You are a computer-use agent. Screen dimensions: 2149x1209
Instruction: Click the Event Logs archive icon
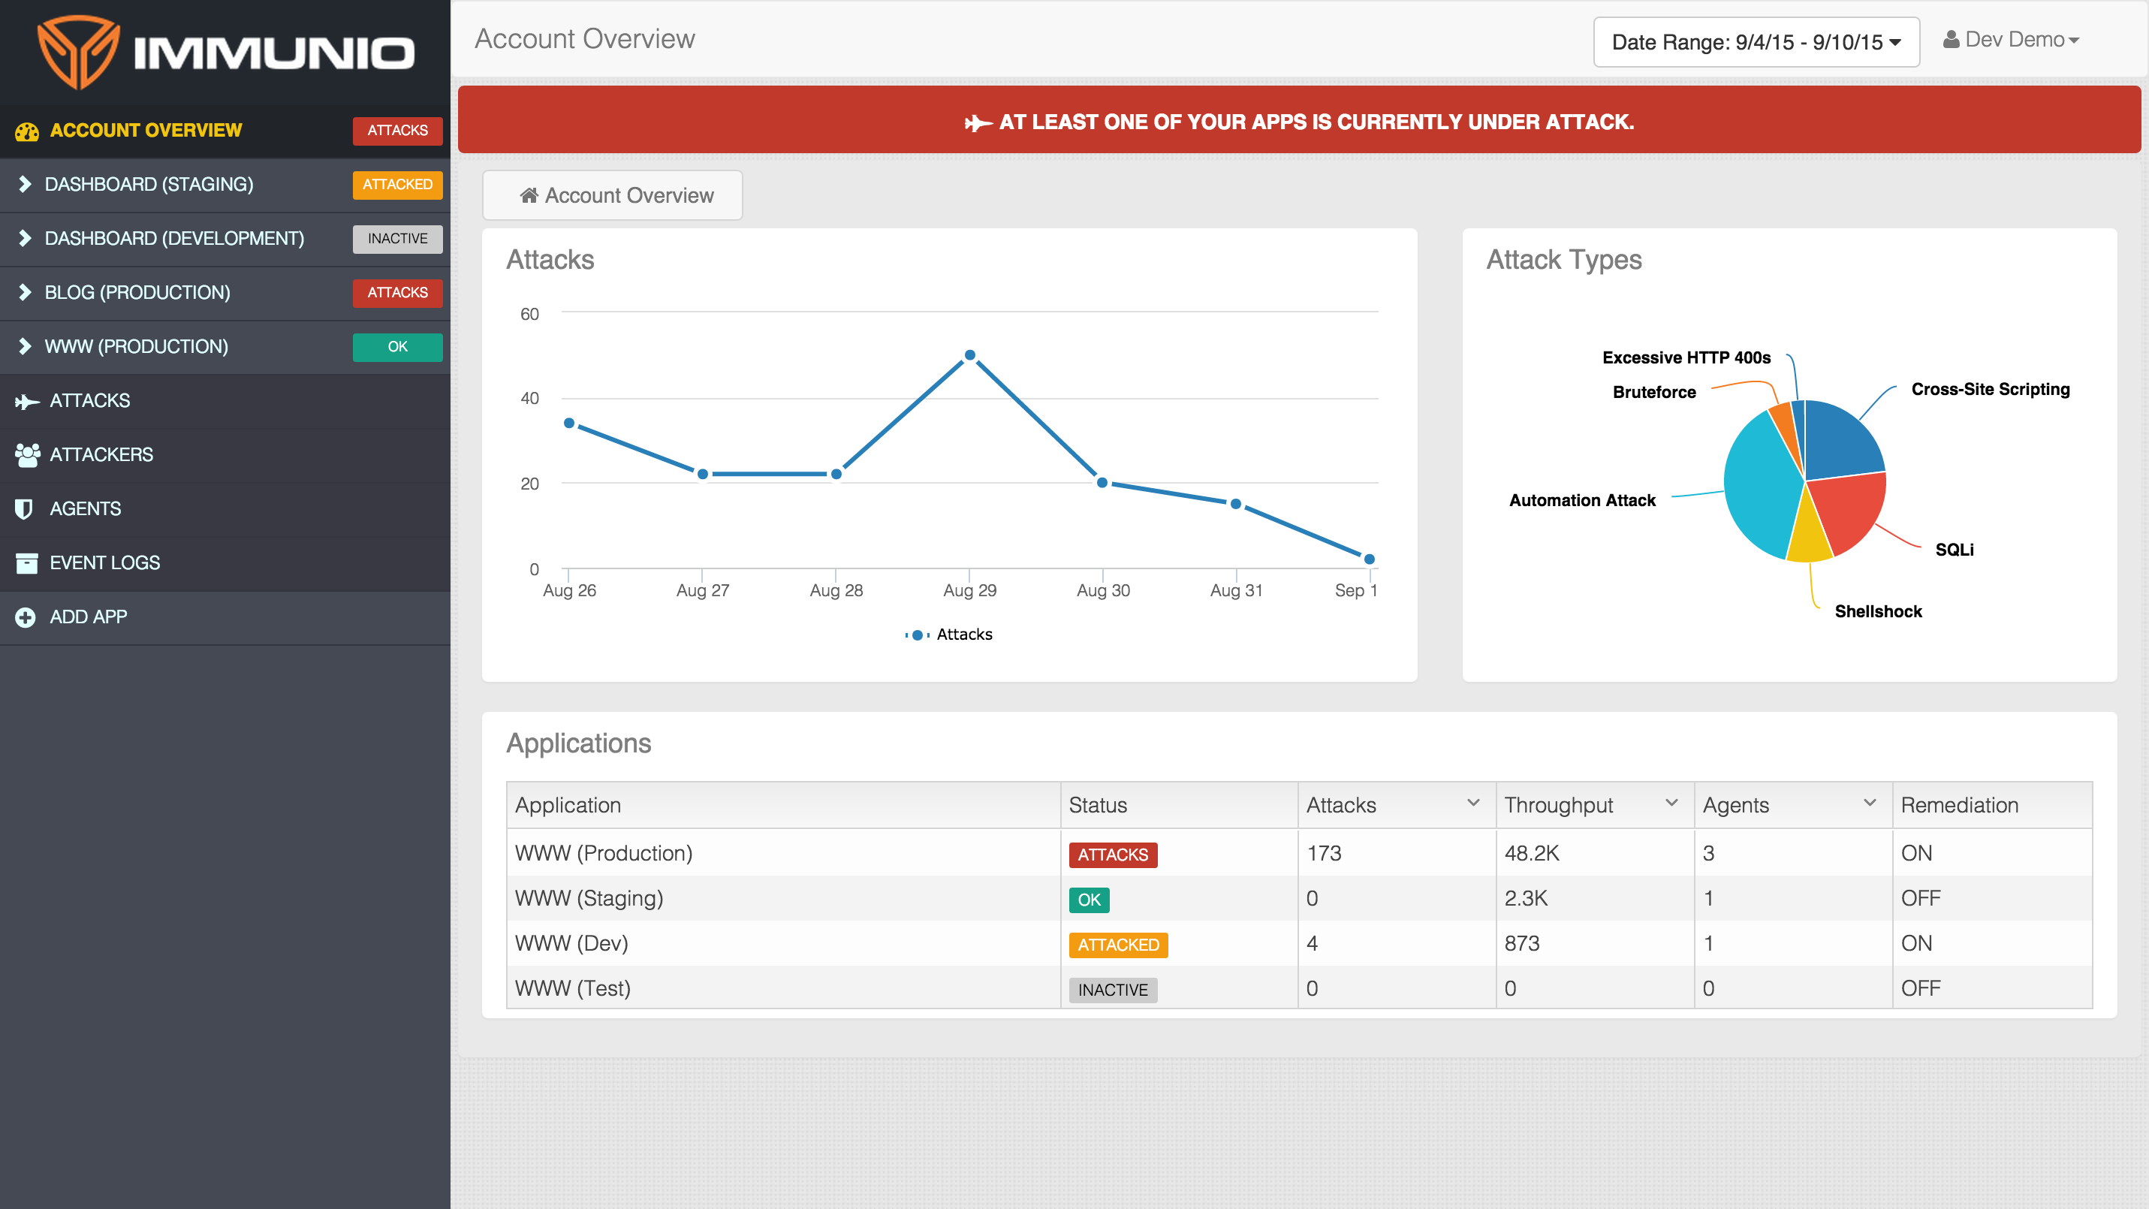(27, 563)
